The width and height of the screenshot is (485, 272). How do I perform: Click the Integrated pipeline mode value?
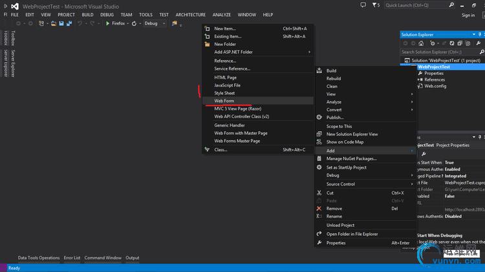point(455,176)
